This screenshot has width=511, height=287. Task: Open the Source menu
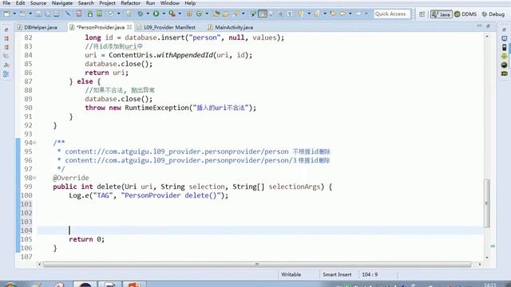coord(38,3)
